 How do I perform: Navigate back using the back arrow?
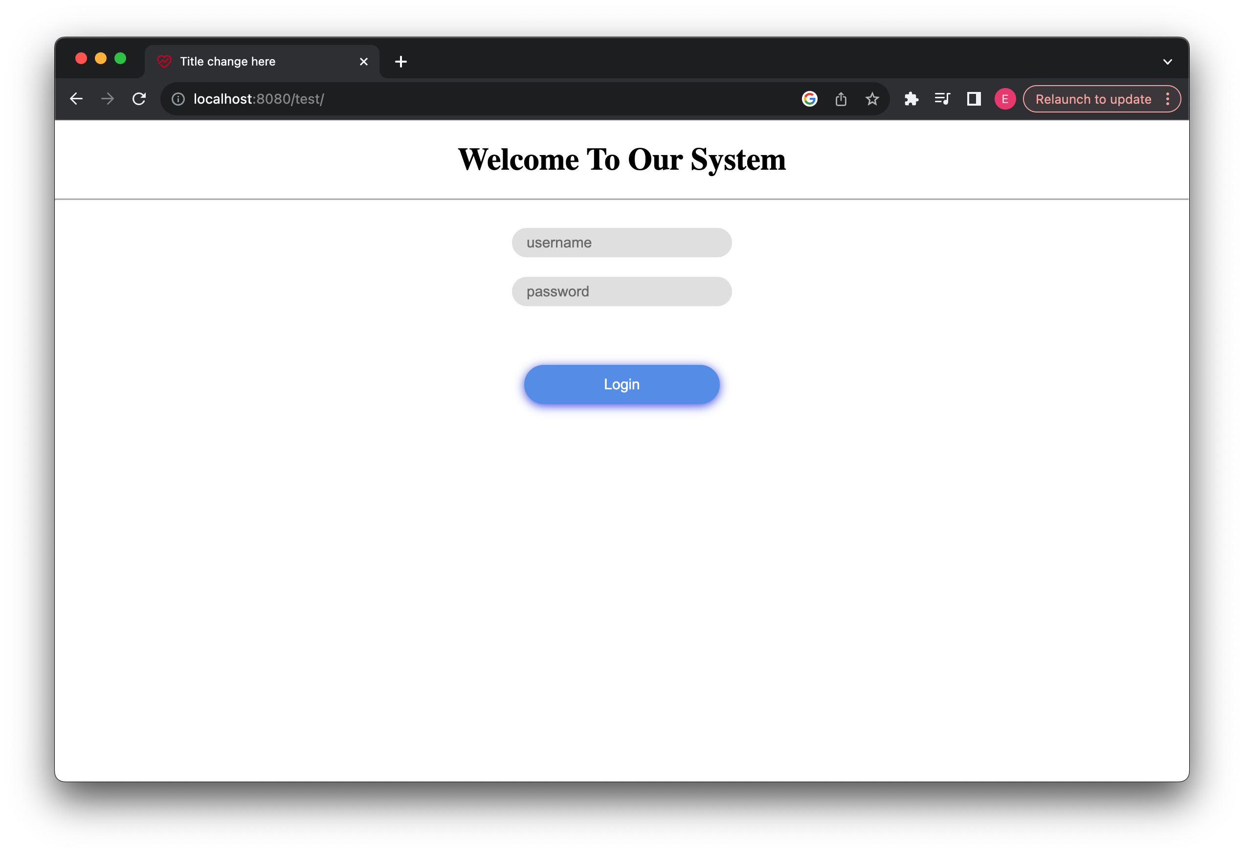(76, 98)
